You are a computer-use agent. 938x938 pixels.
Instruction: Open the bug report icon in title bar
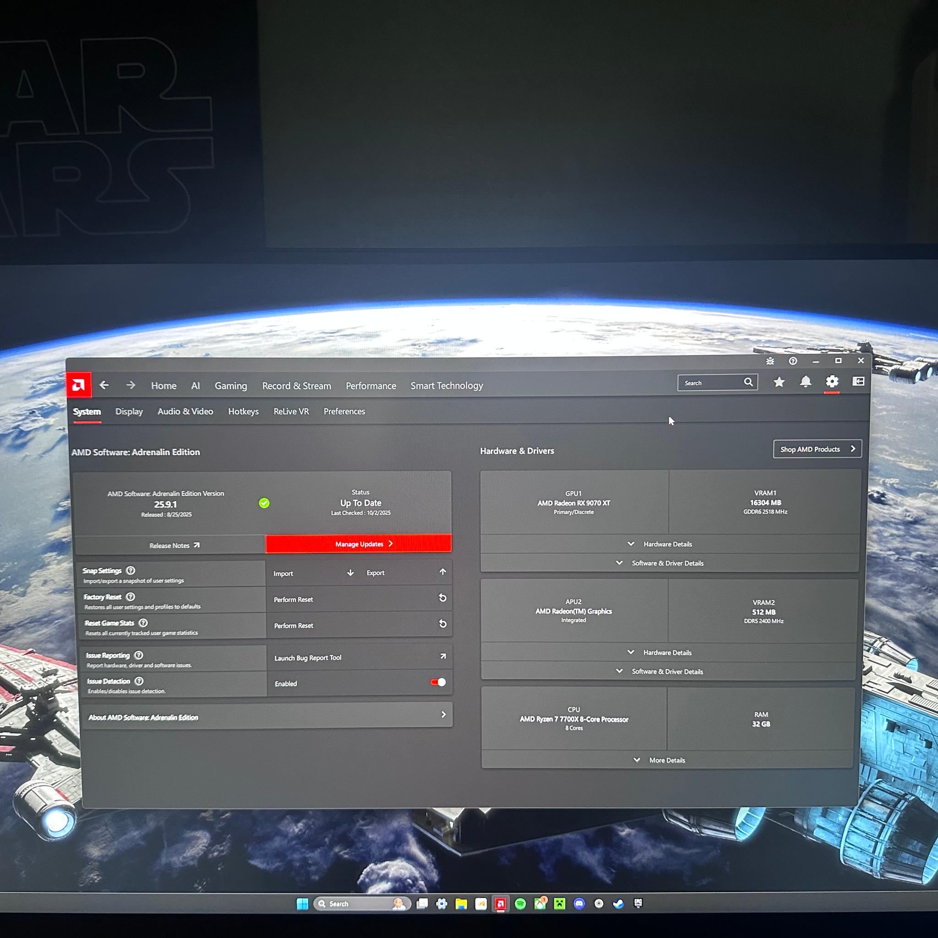coord(770,361)
